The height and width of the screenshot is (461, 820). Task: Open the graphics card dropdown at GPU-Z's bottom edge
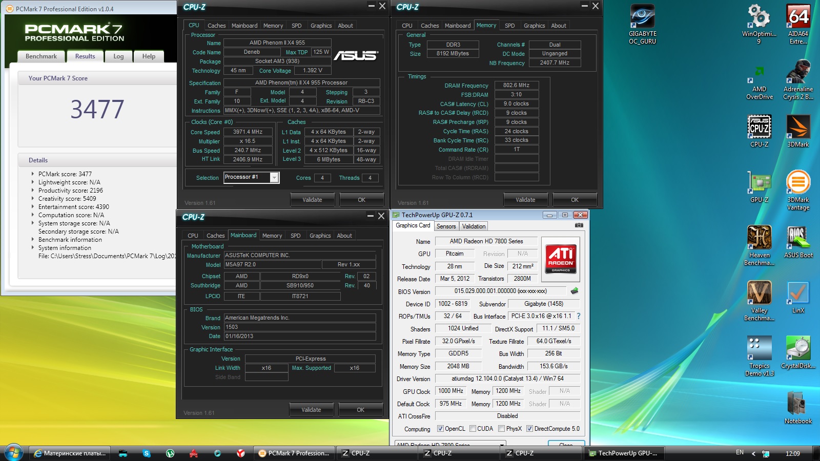450,444
